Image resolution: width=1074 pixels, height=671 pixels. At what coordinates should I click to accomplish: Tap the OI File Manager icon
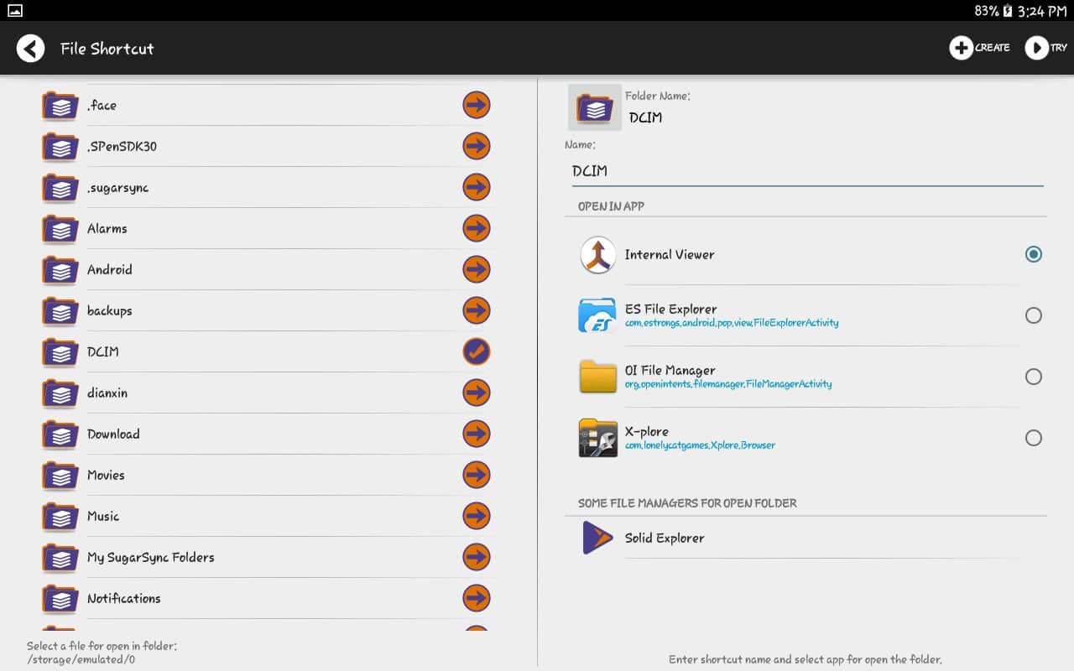click(597, 377)
